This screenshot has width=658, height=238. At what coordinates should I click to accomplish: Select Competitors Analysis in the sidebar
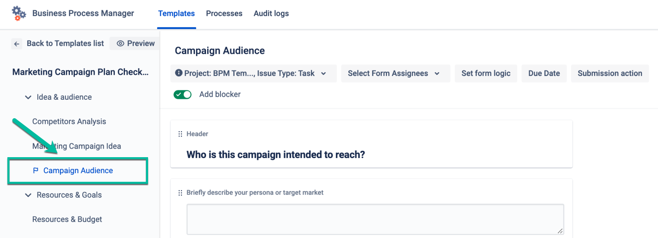pos(69,121)
